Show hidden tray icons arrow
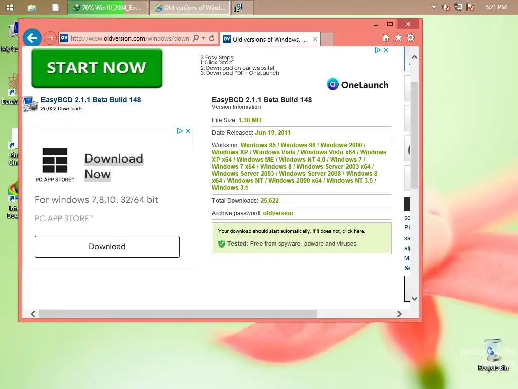The height and width of the screenshot is (389, 518). point(434,7)
